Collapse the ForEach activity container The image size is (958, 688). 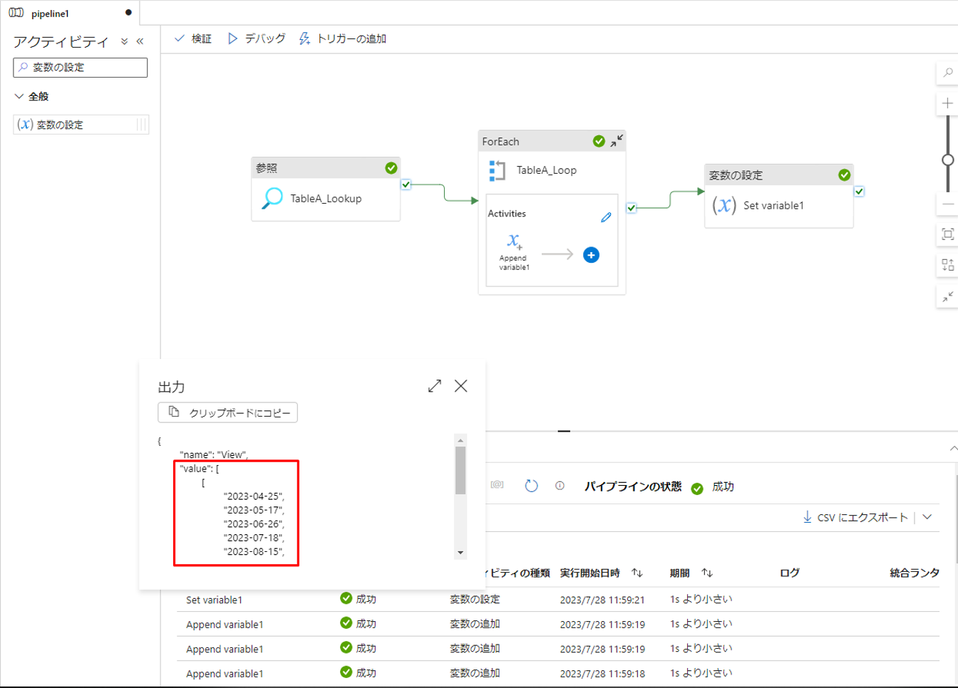point(617,140)
